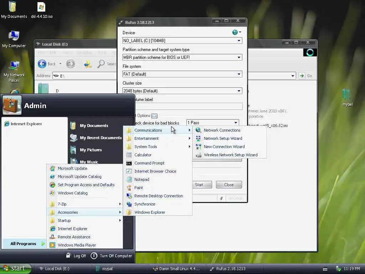Launch the Network Setup Wizard icon
The width and height of the screenshot is (365, 274).
[198, 138]
